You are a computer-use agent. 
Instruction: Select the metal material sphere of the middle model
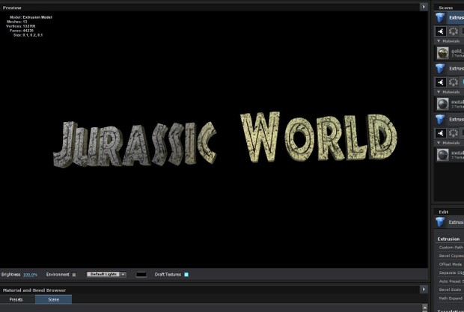pos(443,104)
